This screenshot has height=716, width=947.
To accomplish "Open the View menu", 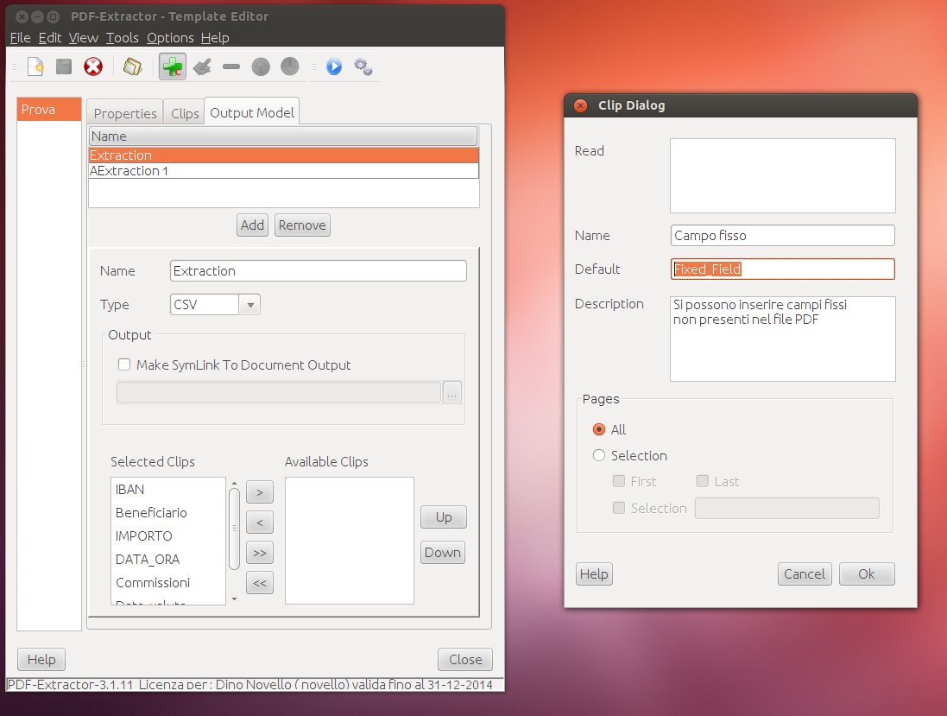I will coord(84,37).
